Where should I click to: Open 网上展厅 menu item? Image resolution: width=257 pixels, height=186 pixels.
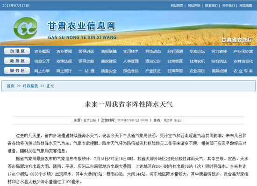[x=64, y=71]
